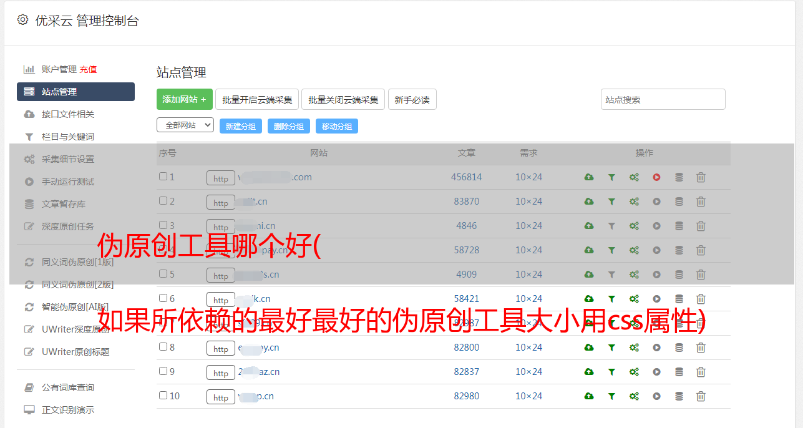Screen dimensions: 803x428
Task: Open 智能伪原创[AI版] in the sidebar
Action: click(75, 307)
